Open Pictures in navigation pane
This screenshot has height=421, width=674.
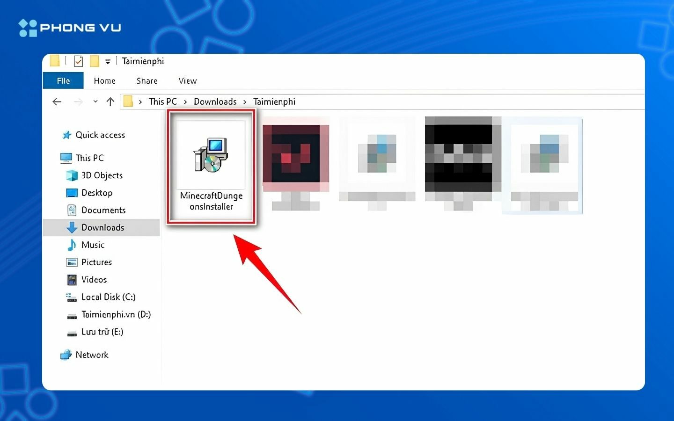(x=97, y=262)
